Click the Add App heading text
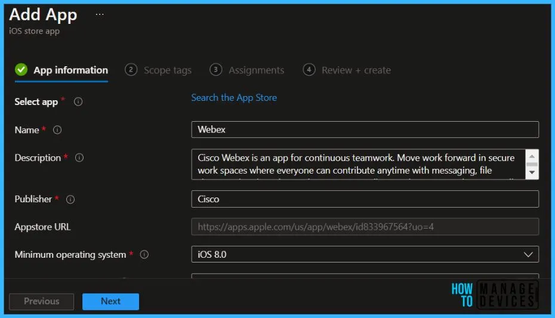The image size is (555, 318). pos(43,14)
